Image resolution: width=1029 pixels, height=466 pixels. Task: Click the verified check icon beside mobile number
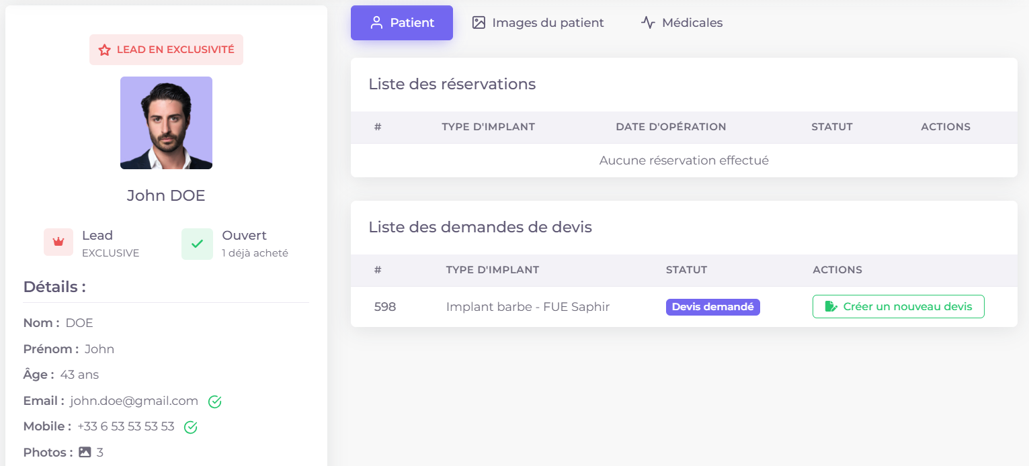[191, 427]
